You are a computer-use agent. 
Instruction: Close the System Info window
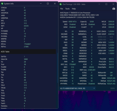[55, 4]
